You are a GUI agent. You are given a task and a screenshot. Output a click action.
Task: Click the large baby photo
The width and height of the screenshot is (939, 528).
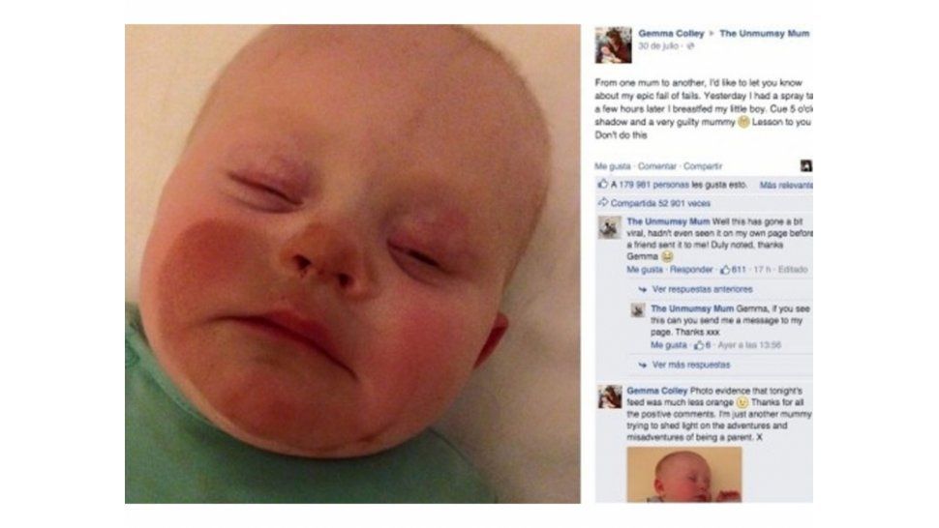coord(352,264)
